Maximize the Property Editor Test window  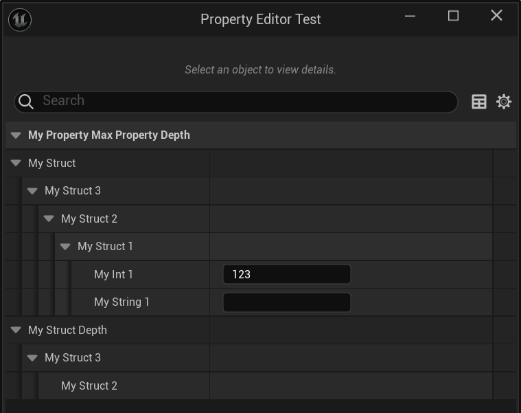click(x=453, y=16)
